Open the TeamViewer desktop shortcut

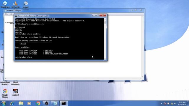(5, 5)
